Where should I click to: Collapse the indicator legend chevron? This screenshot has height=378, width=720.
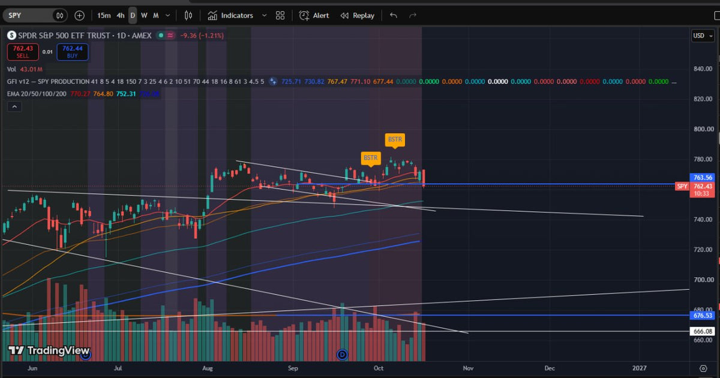pos(14,107)
